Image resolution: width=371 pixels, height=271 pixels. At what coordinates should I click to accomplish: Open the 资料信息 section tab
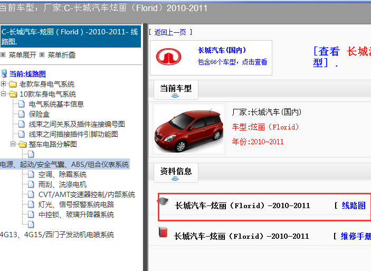[176, 173]
